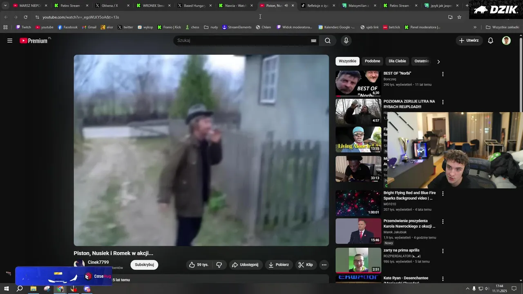Open the Facebook bookmark
Viewport: 523px width, 294px height.
[x=67, y=27]
